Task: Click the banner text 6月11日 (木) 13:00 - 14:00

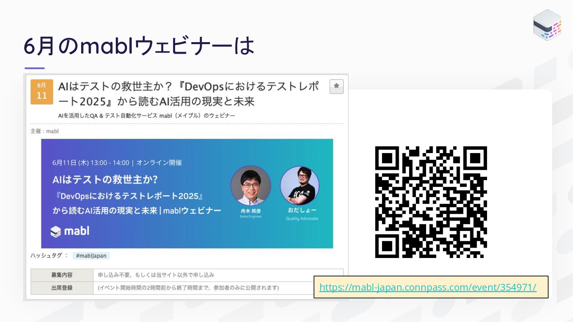Action: tap(91, 163)
